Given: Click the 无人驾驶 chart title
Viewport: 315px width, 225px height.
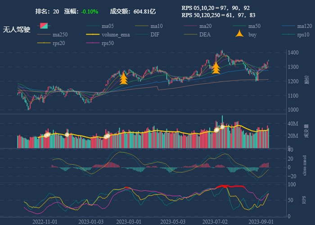Looking at the screenshot, I should pos(17,30).
